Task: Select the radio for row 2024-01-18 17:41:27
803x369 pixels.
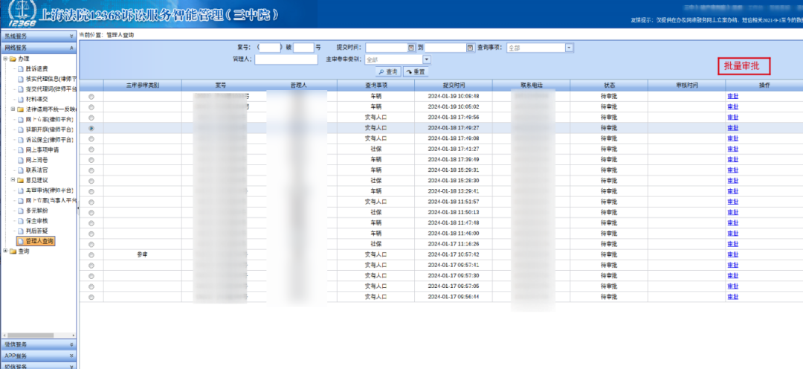Action: [91, 149]
